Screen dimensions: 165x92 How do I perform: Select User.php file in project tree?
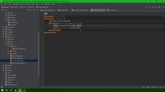click(12, 25)
